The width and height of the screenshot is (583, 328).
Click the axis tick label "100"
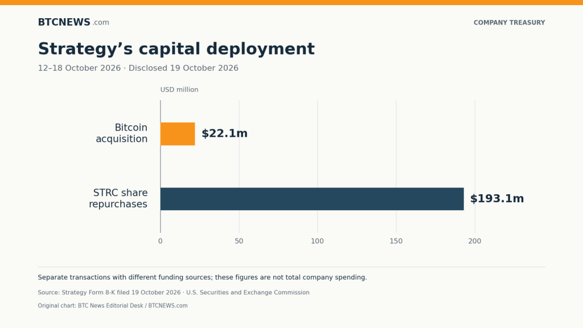[318, 241]
